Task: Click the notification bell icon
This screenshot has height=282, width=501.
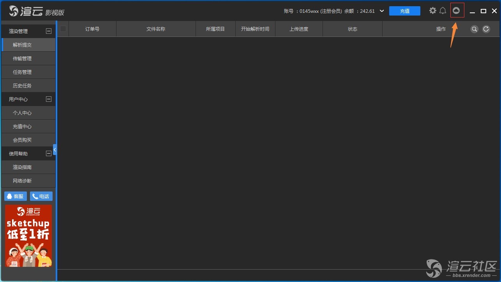Action: click(x=443, y=10)
